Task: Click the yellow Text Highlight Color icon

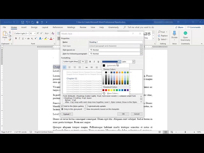Action: 46,38
